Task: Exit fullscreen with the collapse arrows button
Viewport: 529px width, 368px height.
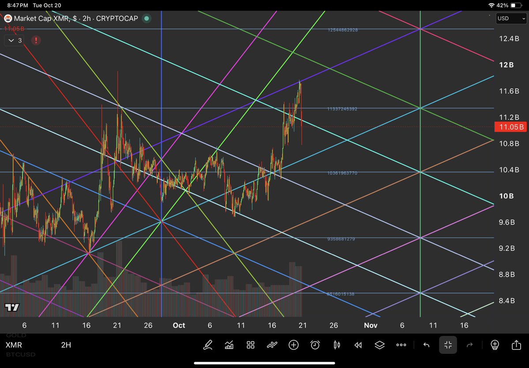Action: (x=448, y=345)
